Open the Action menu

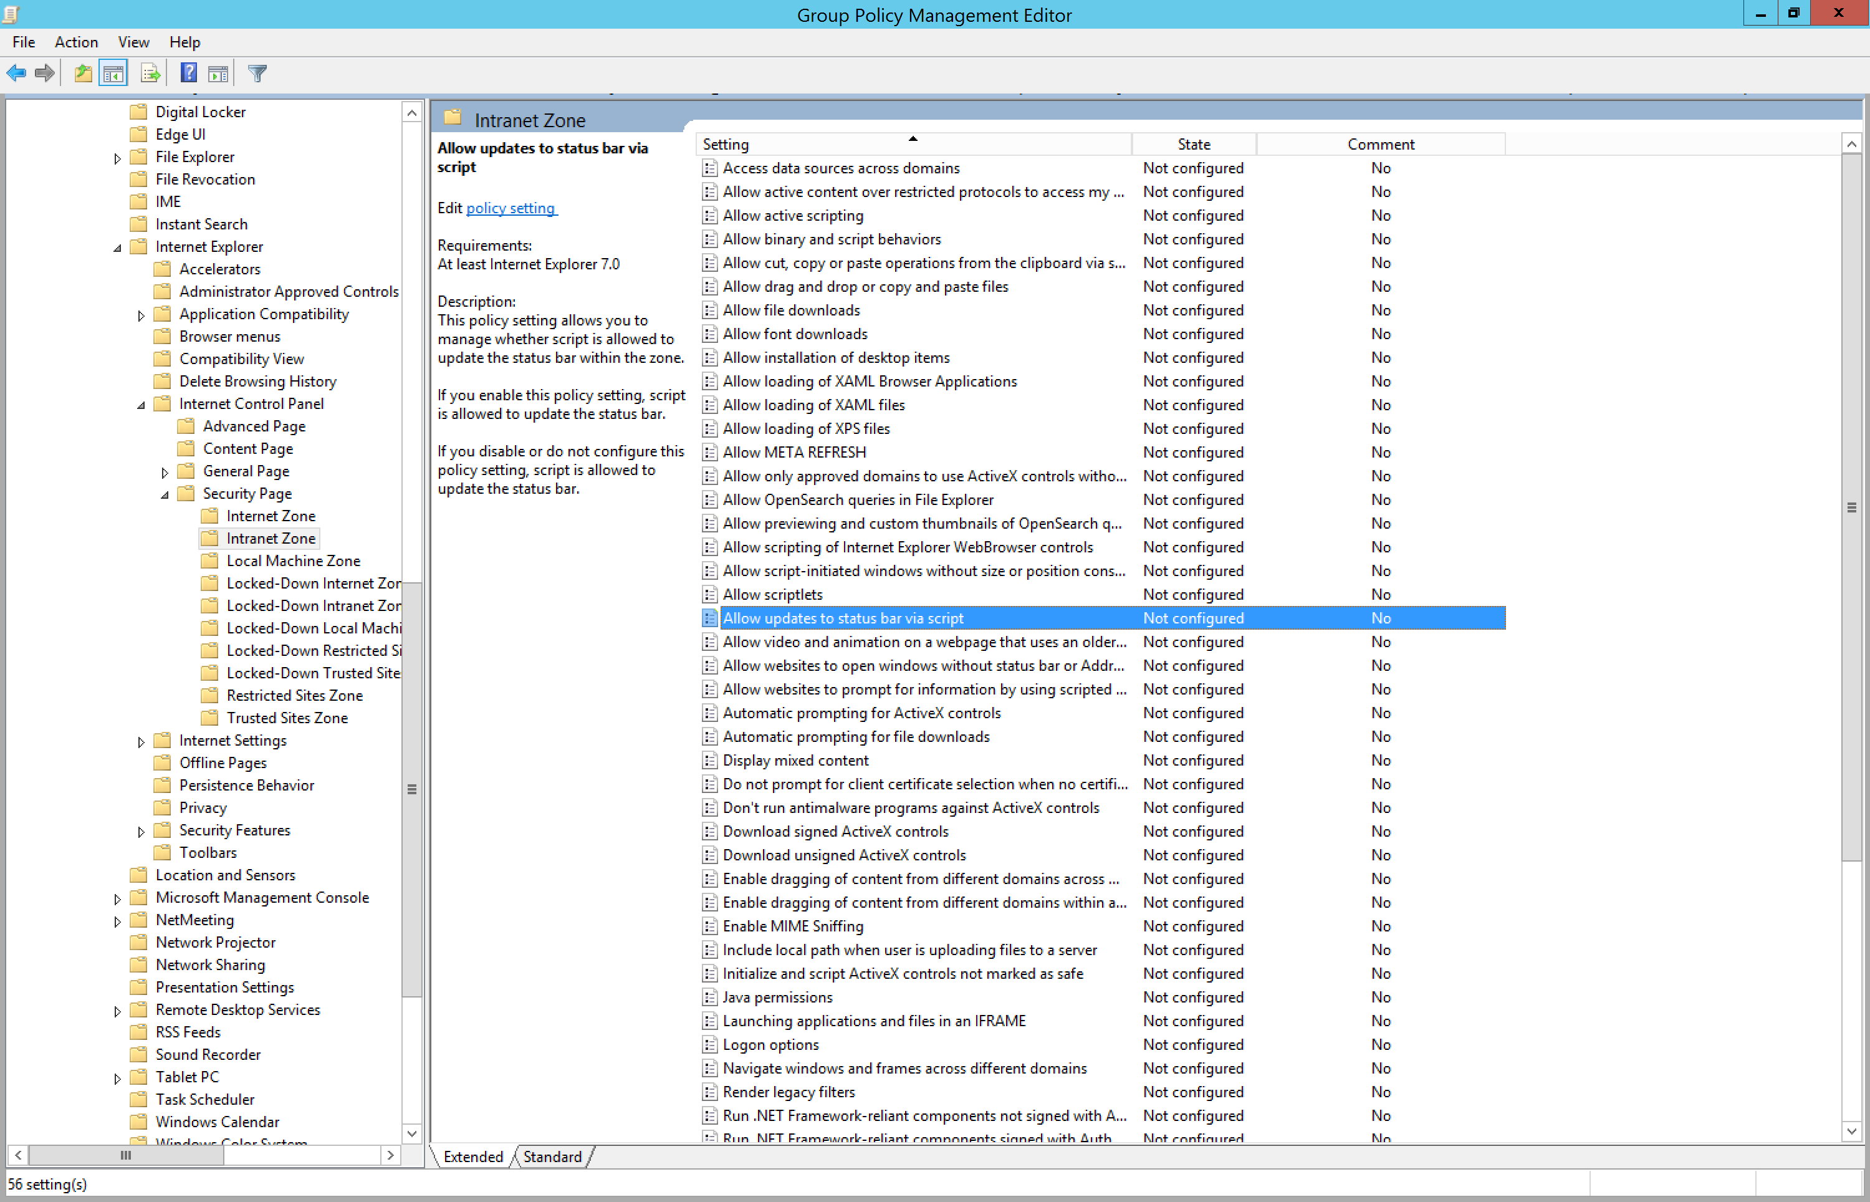(75, 41)
